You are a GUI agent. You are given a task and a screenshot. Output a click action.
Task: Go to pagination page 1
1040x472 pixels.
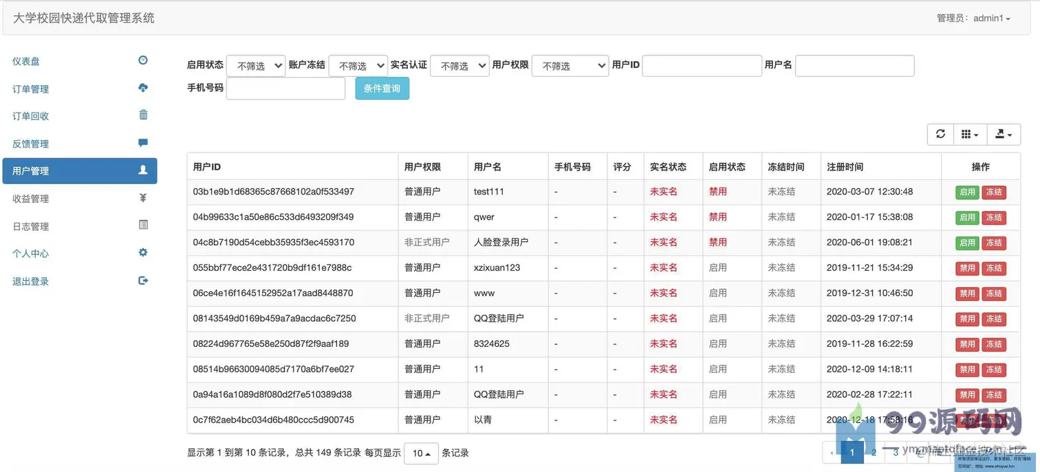pos(853,452)
